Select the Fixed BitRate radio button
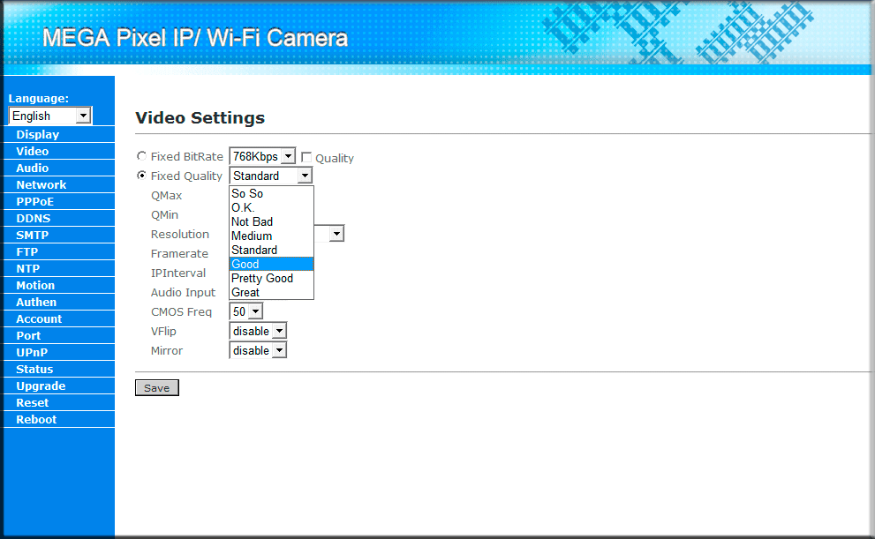 click(142, 156)
